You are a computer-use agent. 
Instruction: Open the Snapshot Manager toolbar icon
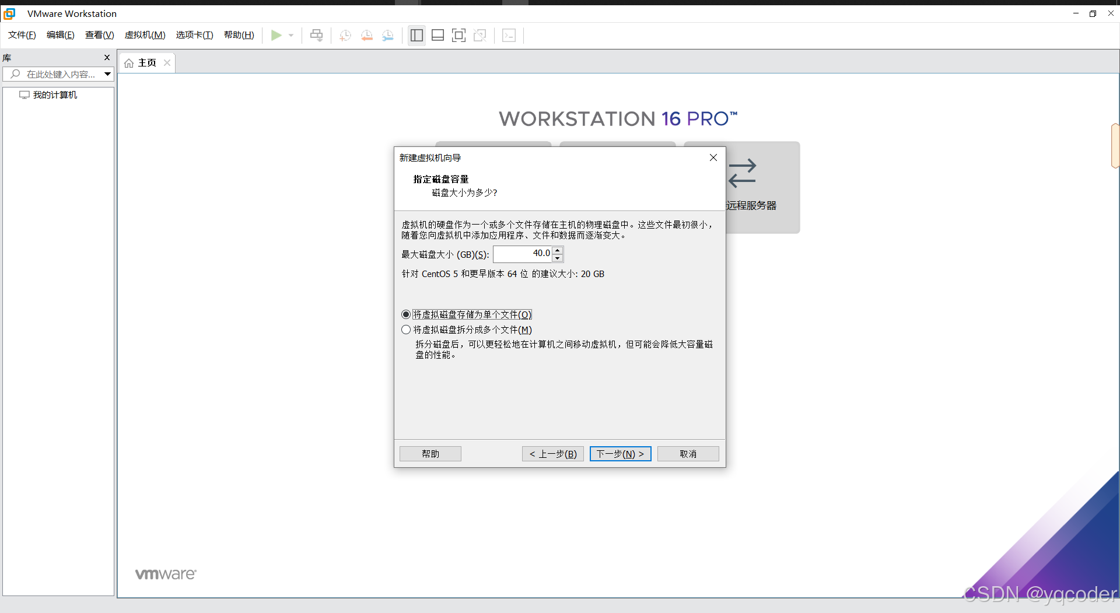[x=388, y=36]
